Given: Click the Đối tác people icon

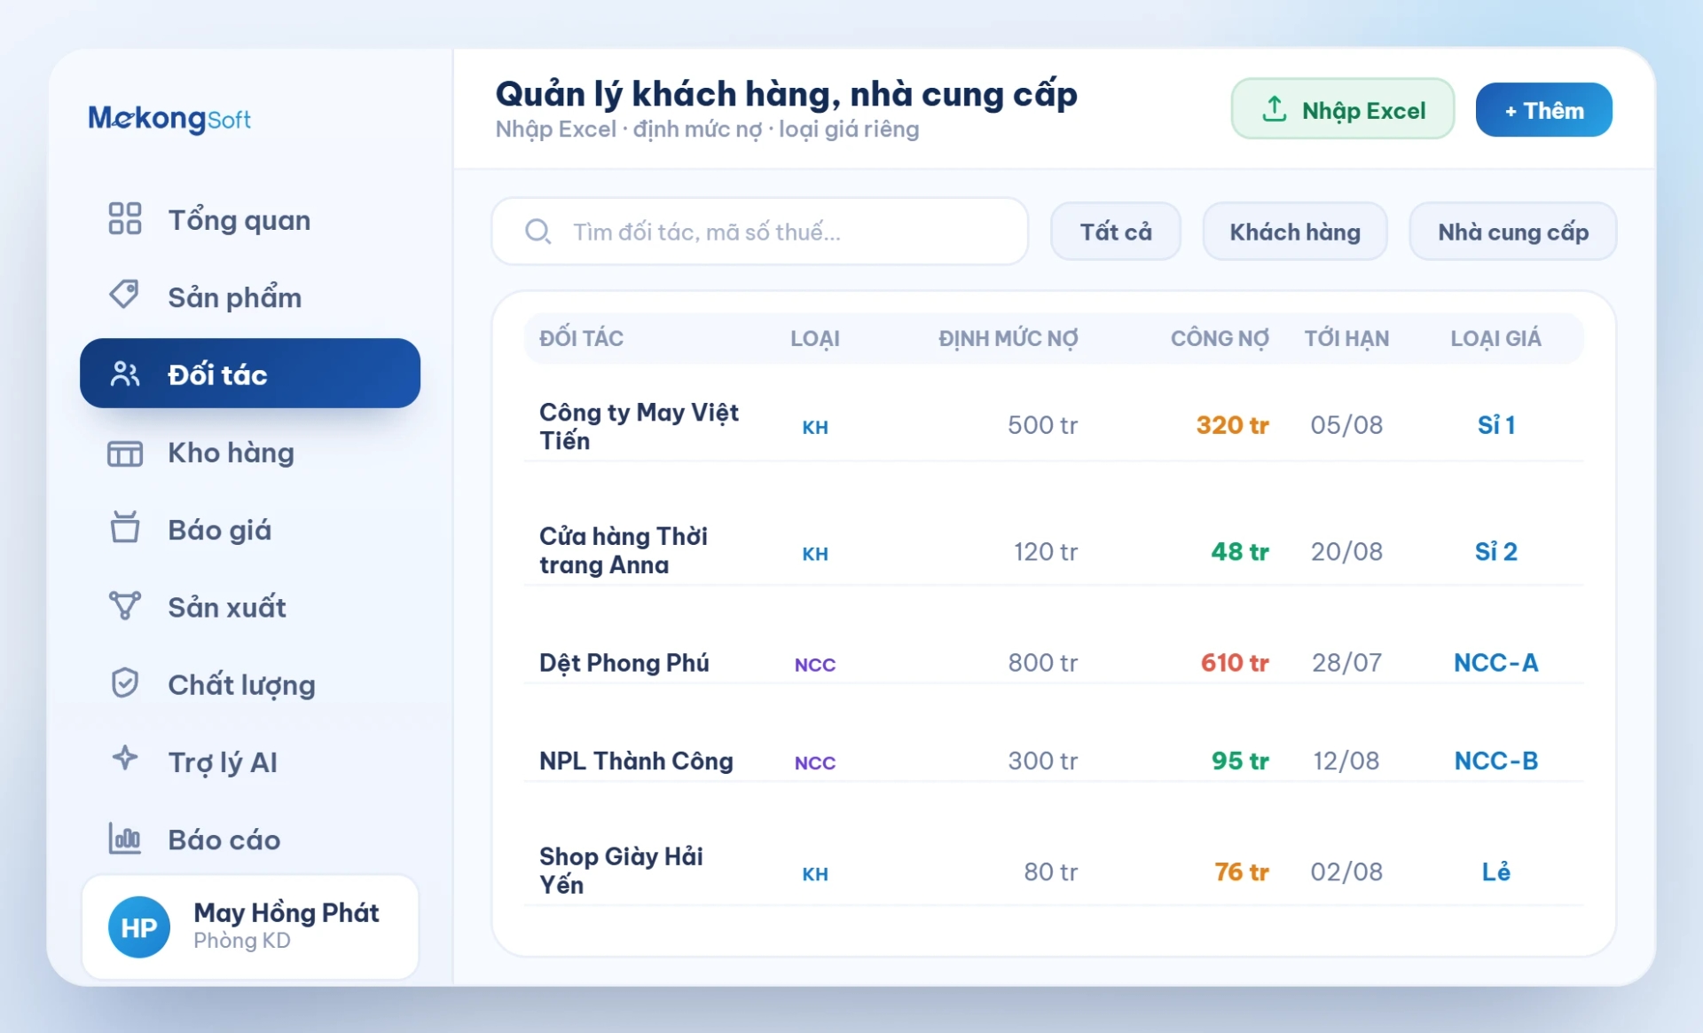Looking at the screenshot, I should pos(125,374).
